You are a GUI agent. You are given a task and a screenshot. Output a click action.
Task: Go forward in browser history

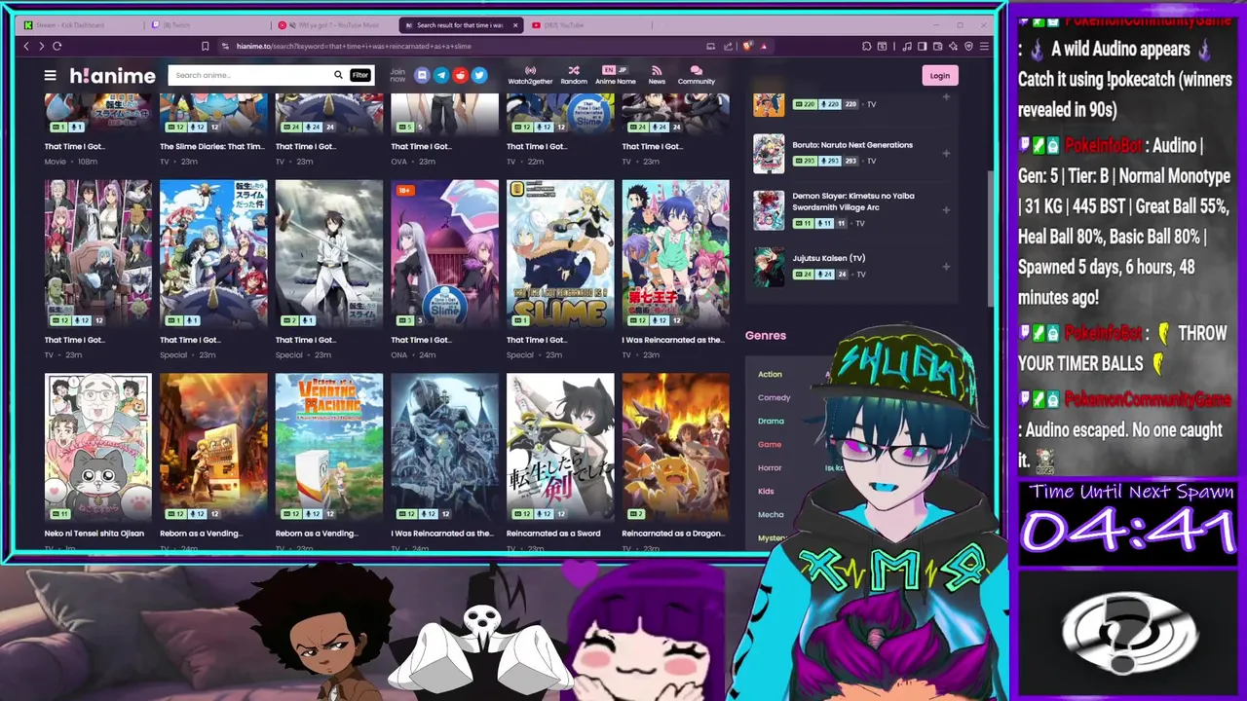(41, 46)
